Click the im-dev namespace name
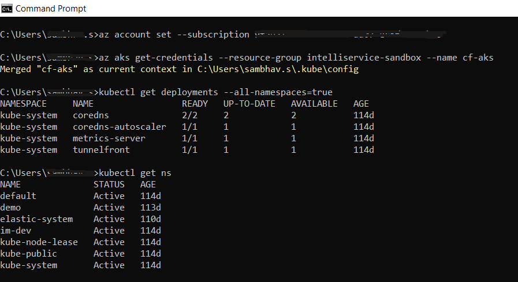 [x=16, y=231]
